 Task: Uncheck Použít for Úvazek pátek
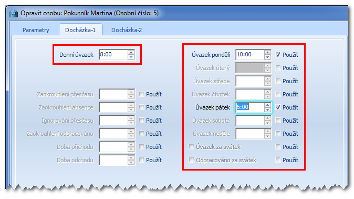278,107
